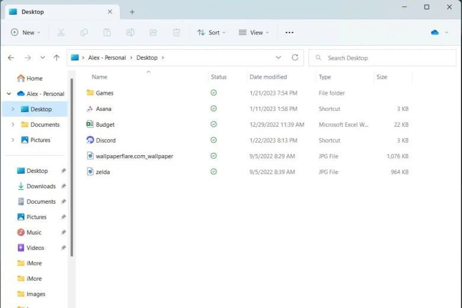Open the OneDrive cloud status icon
The height and width of the screenshot is (308, 462).
click(x=435, y=33)
